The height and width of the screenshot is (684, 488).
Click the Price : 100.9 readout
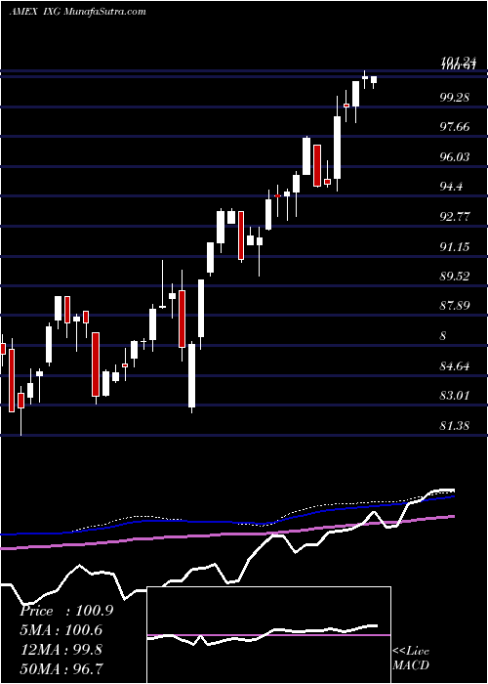tap(66, 611)
